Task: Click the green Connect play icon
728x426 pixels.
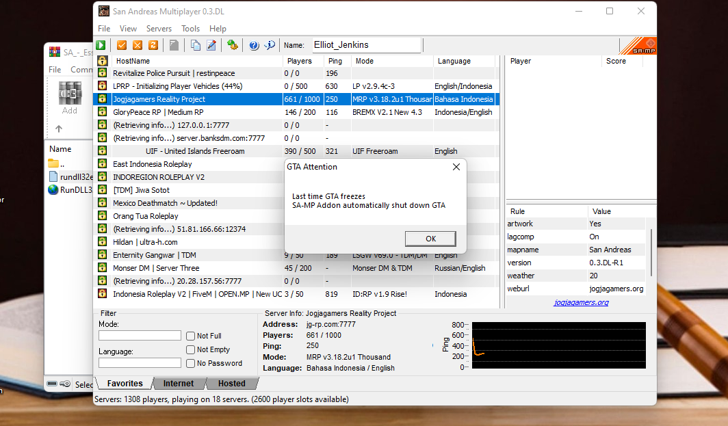Action: pos(101,45)
